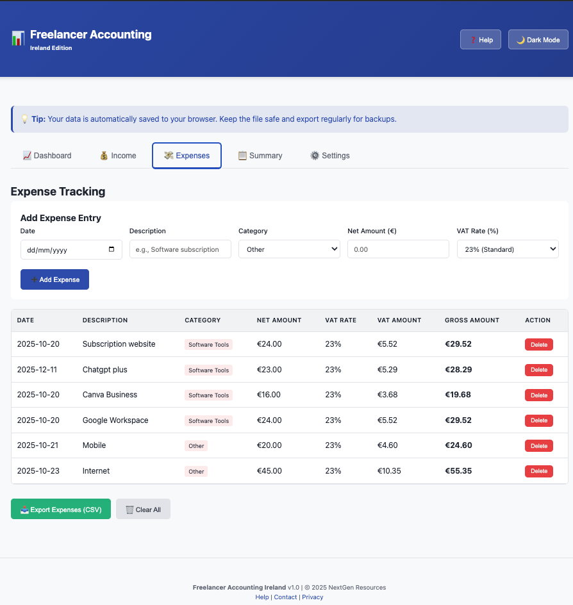This screenshot has width=573, height=605.
Task: Click the Chatgpt plus description cell
Action: pos(105,369)
